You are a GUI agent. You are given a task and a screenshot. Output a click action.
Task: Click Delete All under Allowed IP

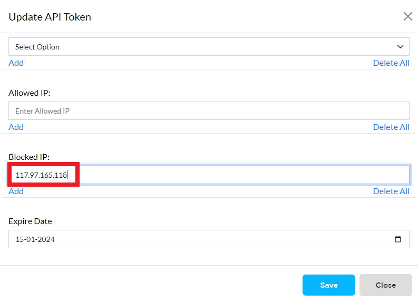[x=391, y=127]
